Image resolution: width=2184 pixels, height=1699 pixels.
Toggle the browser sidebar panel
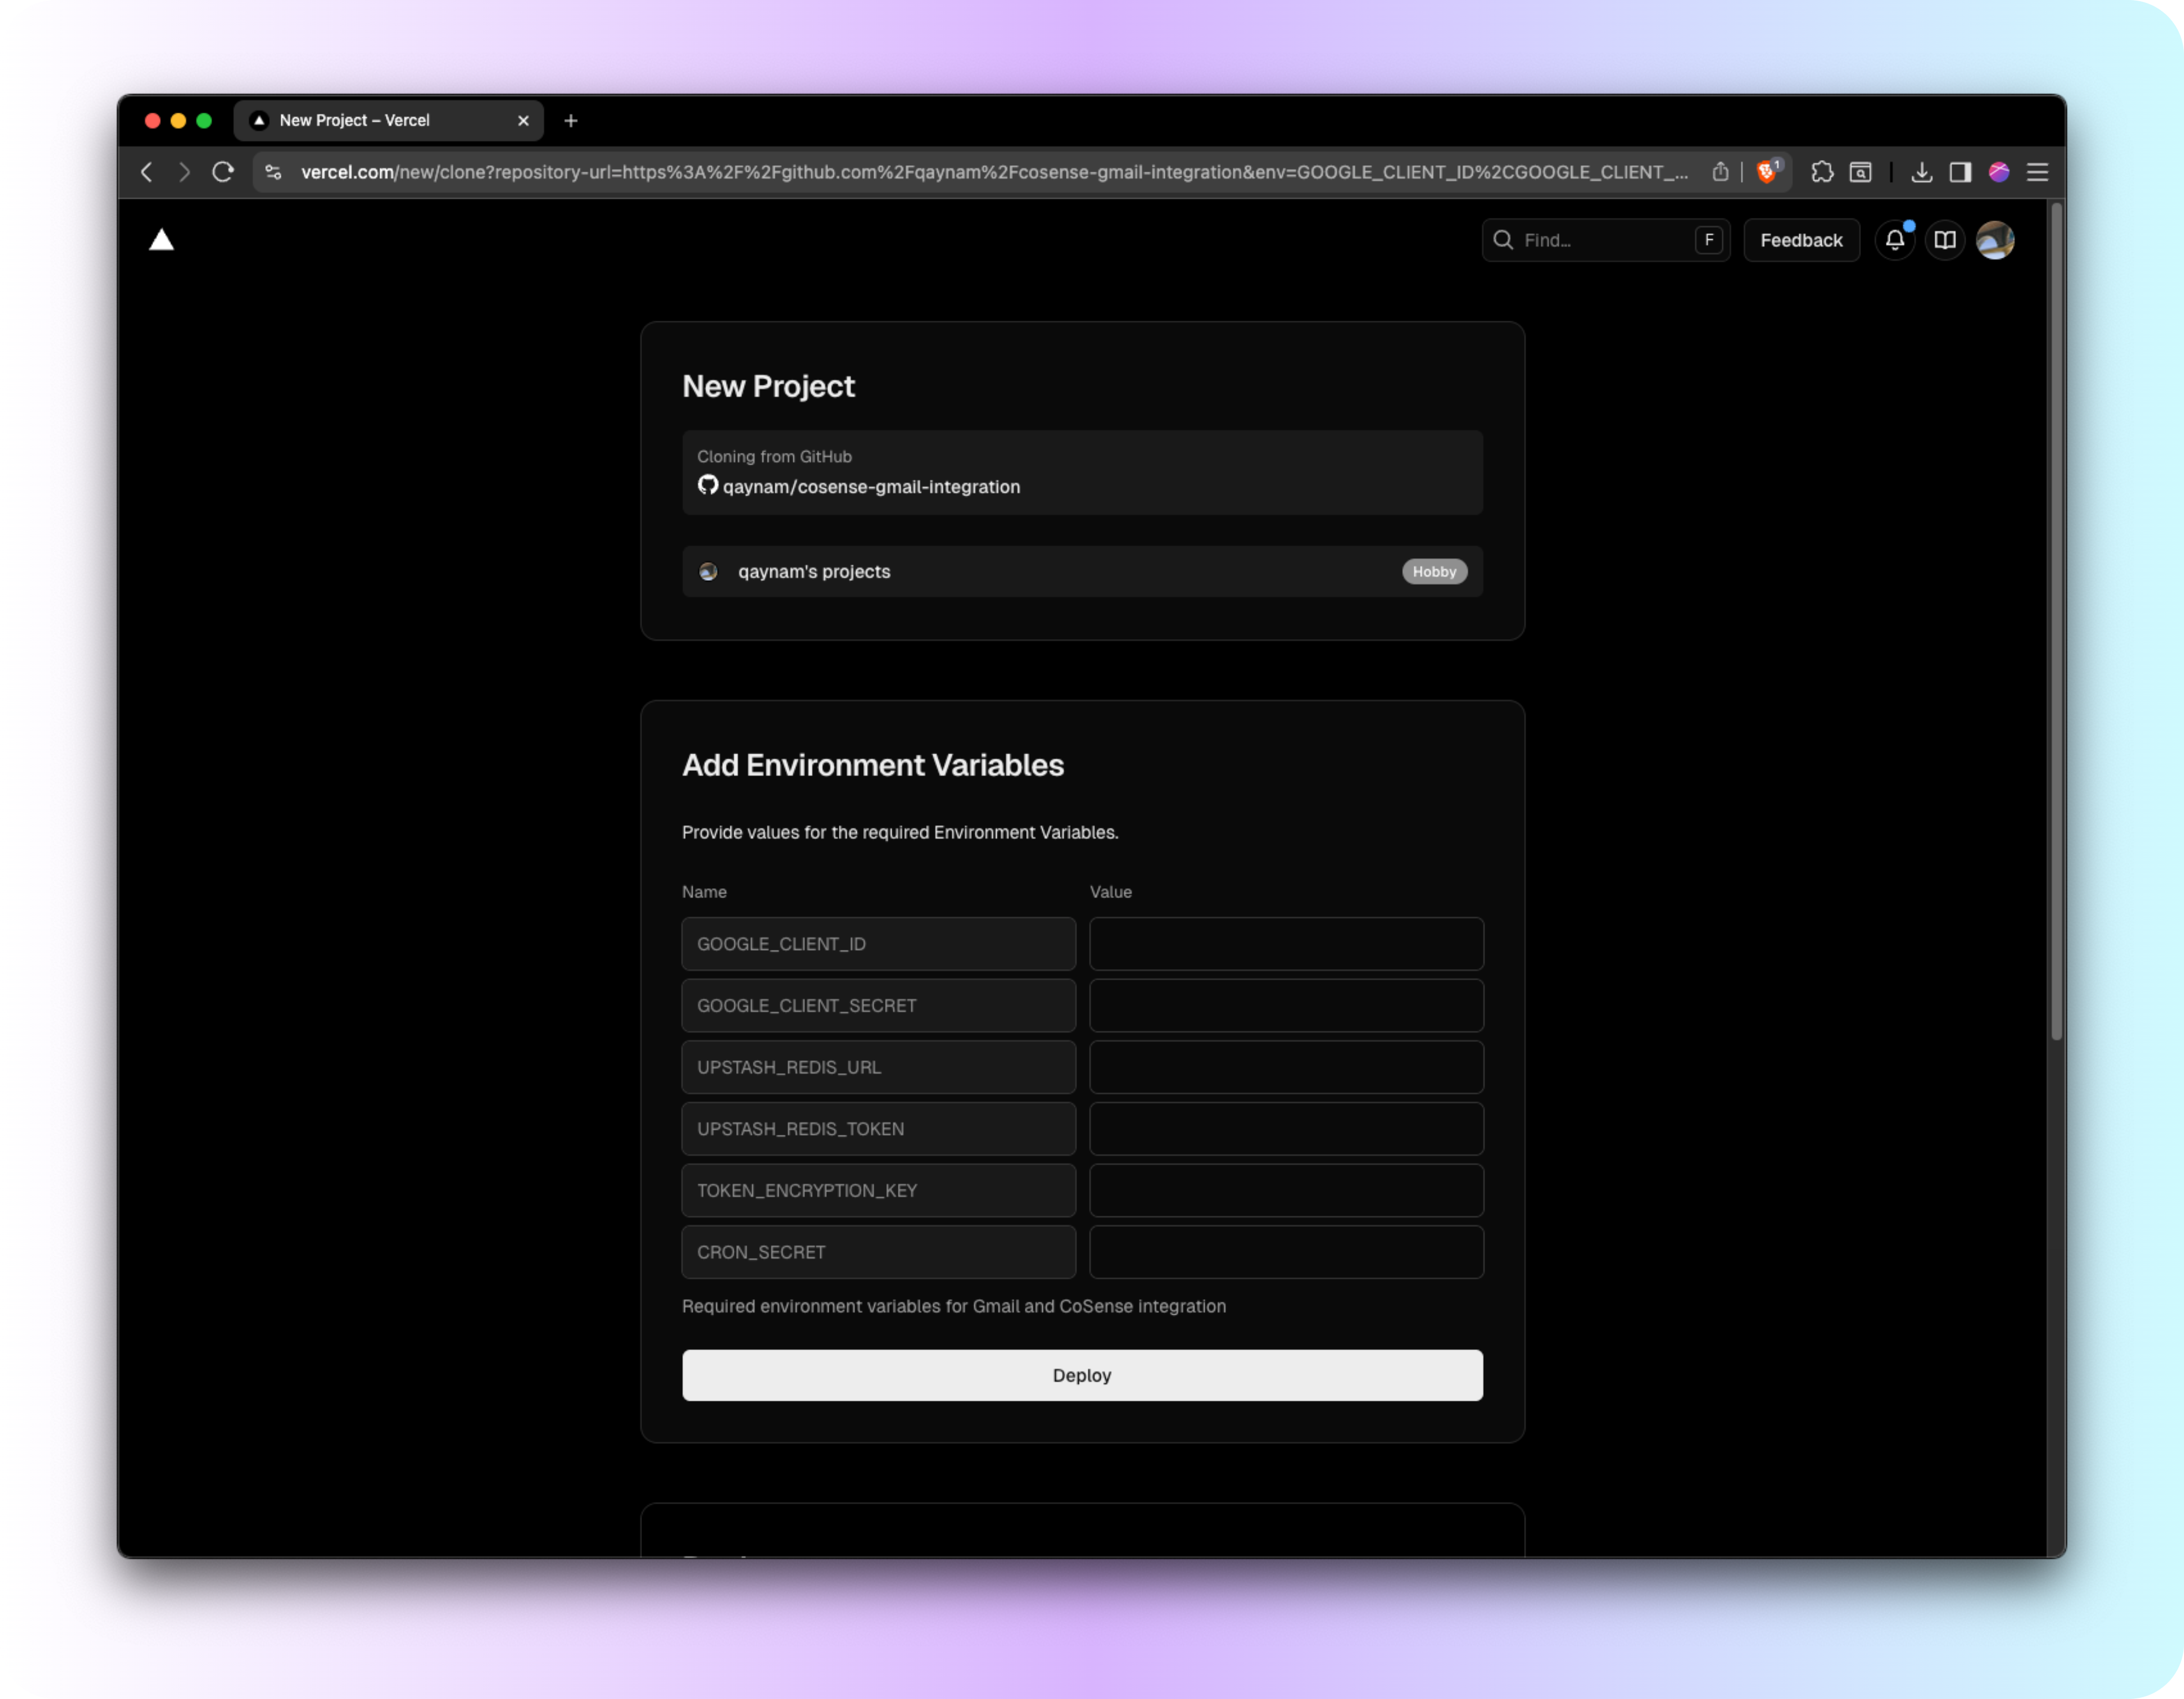pos(1960,172)
